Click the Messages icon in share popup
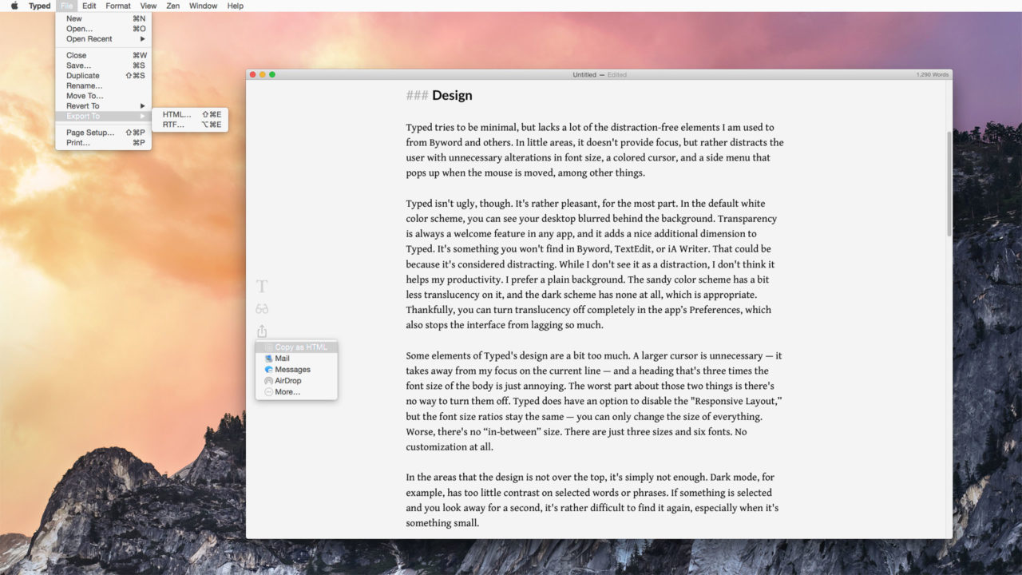Viewport: 1022px width, 575px height. point(268,370)
